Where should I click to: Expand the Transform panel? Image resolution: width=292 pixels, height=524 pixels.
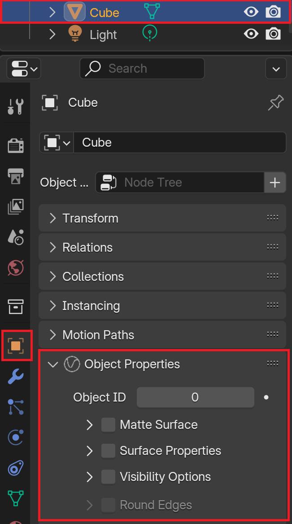click(162, 218)
